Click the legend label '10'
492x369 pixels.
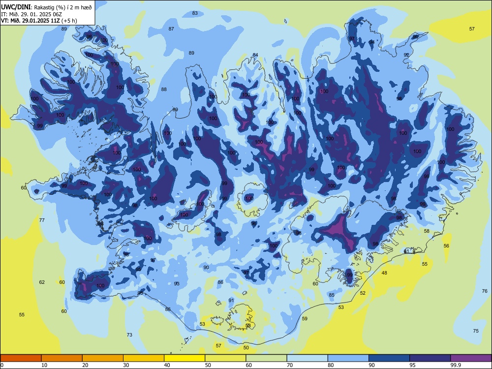pos(44,365)
